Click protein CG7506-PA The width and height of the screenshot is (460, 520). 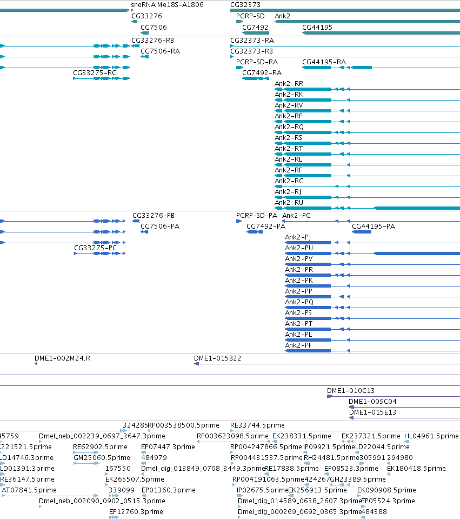point(160,226)
